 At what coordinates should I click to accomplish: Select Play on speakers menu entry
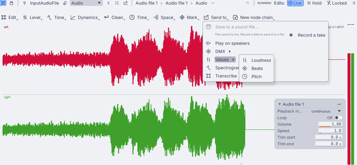coord(232,43)
